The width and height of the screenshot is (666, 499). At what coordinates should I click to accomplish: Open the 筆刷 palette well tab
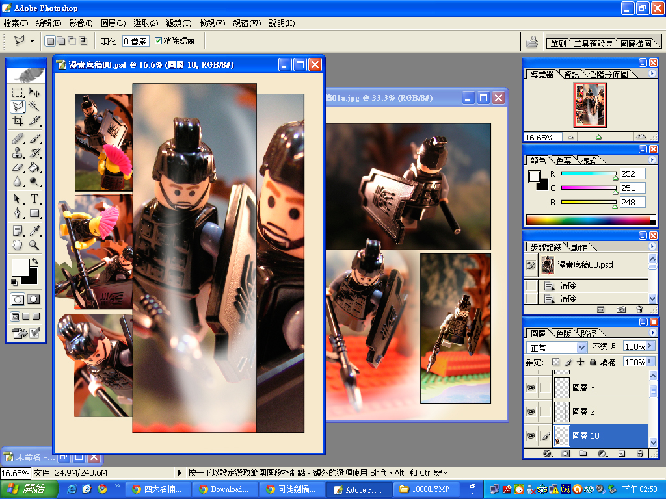pyautogui.click(x=558, y=44)
